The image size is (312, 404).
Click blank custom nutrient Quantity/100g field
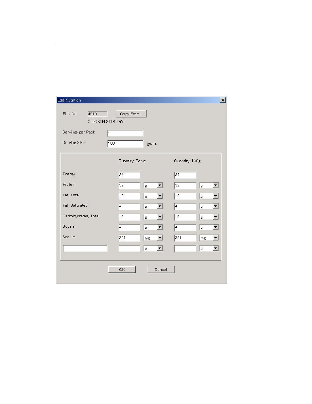(185, 249)
